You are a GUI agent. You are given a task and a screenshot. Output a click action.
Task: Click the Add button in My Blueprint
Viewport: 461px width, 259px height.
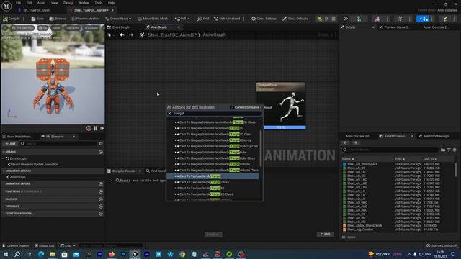10,144
